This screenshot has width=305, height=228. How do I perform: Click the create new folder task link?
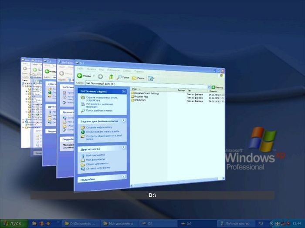(x=99, y=127)
